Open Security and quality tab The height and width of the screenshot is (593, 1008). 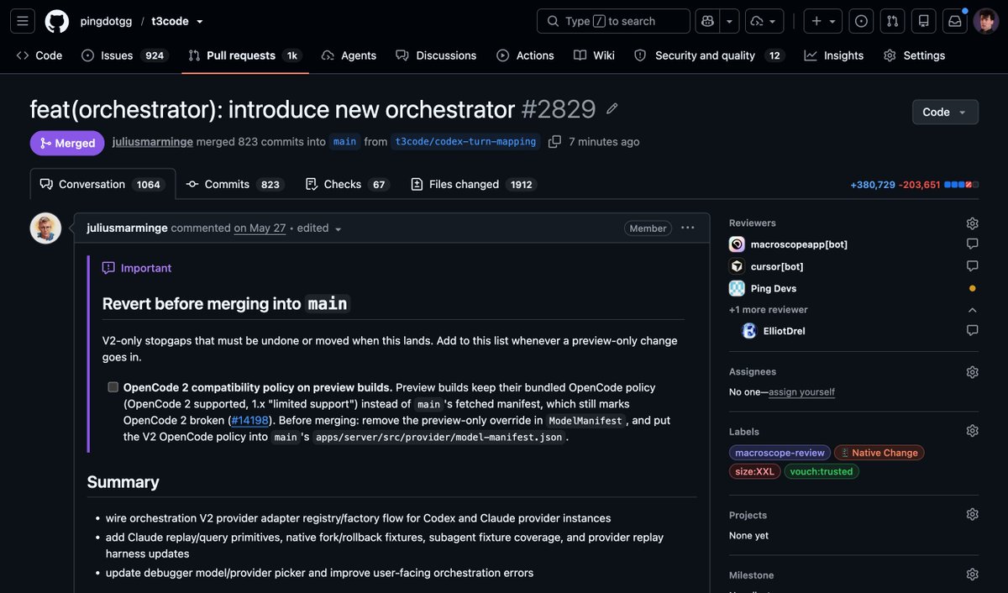[x=709, y=55]
